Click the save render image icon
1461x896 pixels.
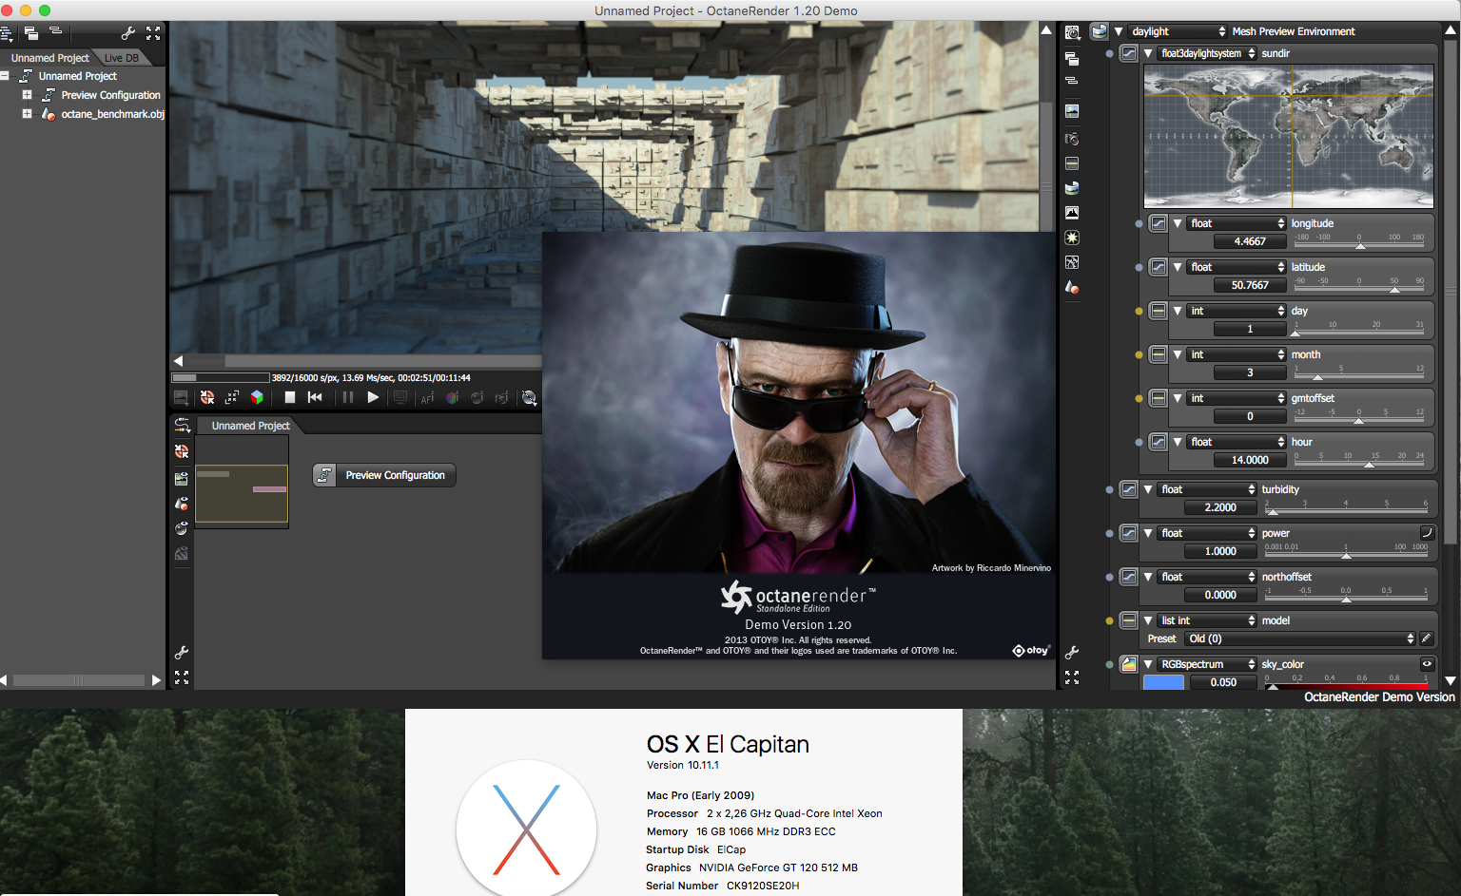point(181,398)
